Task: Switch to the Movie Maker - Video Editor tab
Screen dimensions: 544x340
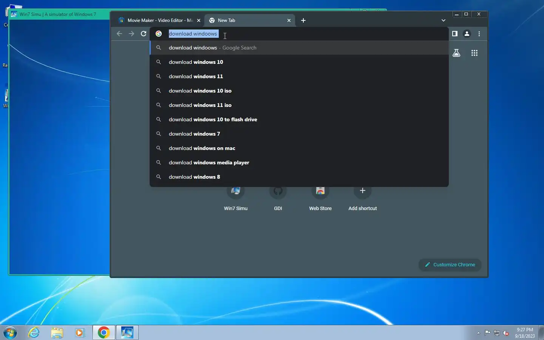Action: (159, 20)
